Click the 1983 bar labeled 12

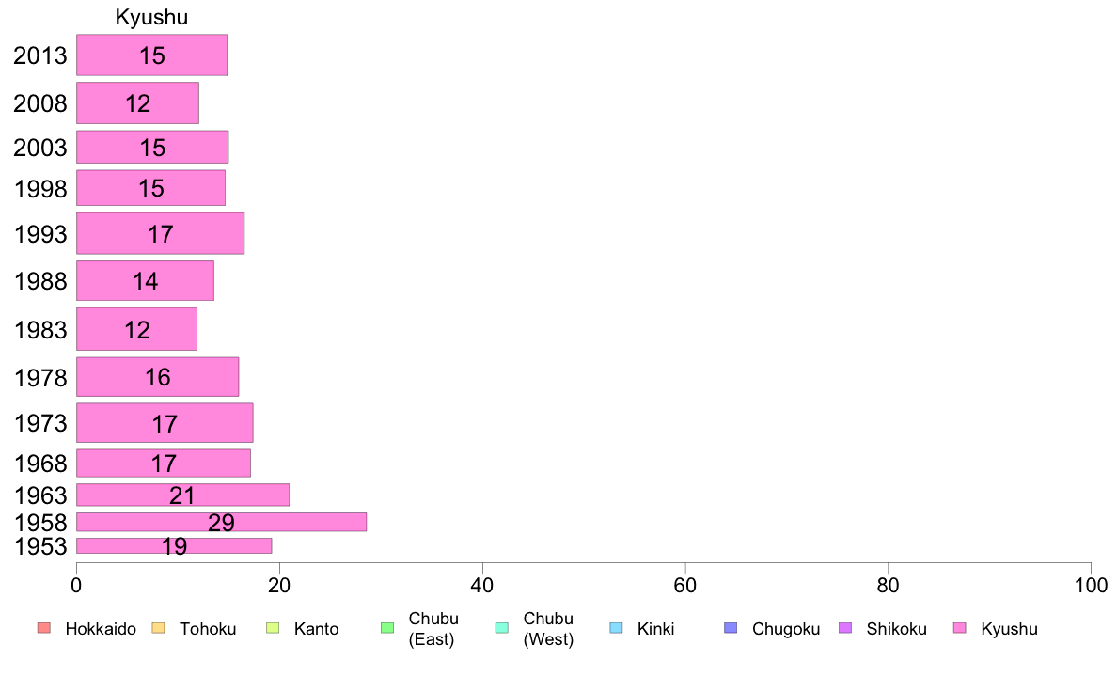pyautogui.click(x=136, y=329)
